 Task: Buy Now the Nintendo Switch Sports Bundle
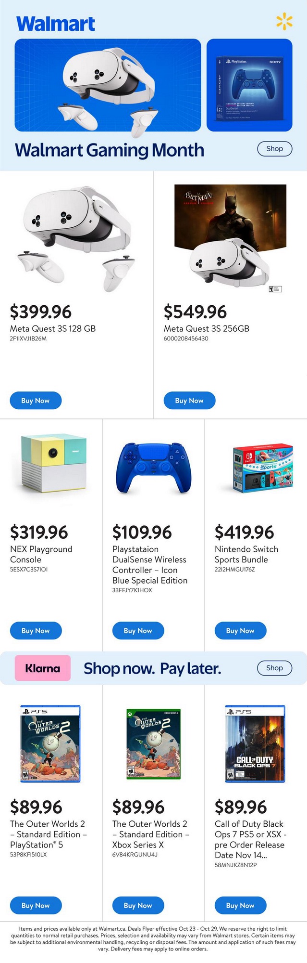point(240,631)
